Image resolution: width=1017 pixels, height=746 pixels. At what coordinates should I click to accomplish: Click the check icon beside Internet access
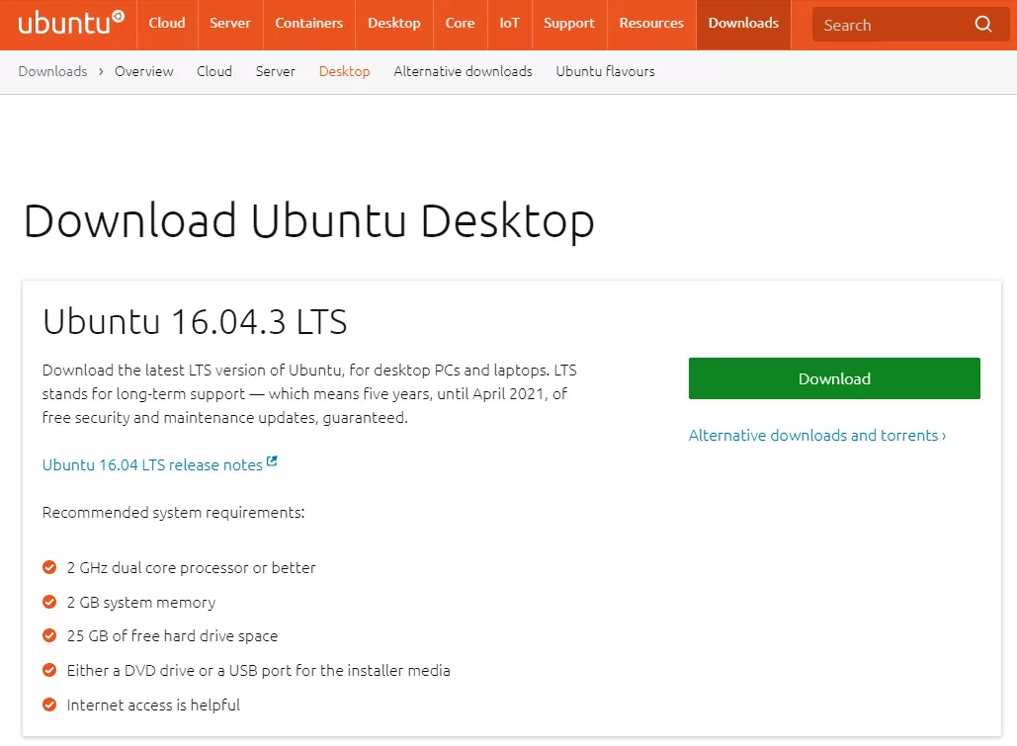point(49,705)
